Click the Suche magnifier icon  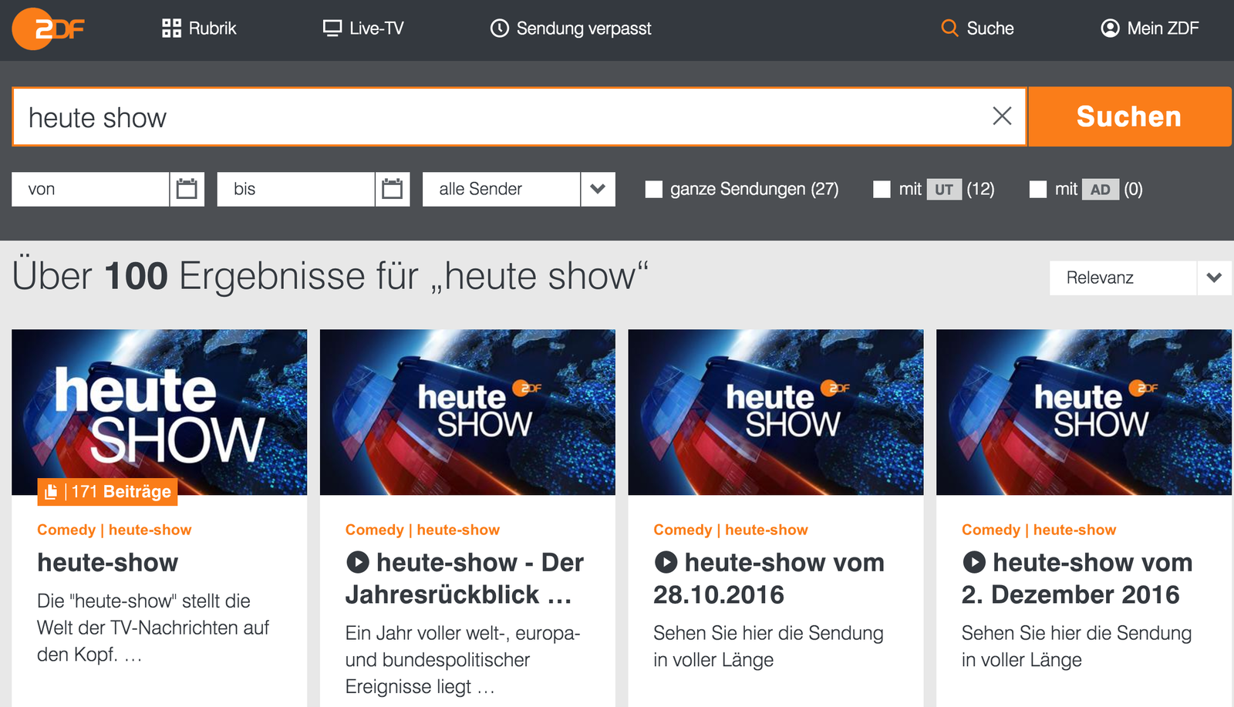pyautogui.click(x=949, y=29)
